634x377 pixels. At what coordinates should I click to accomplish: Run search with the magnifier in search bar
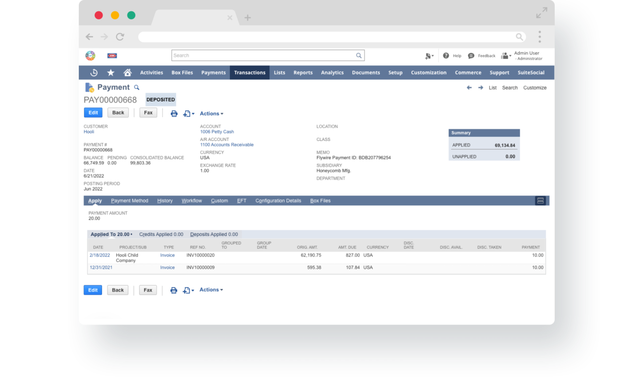[x=358, y=55]
